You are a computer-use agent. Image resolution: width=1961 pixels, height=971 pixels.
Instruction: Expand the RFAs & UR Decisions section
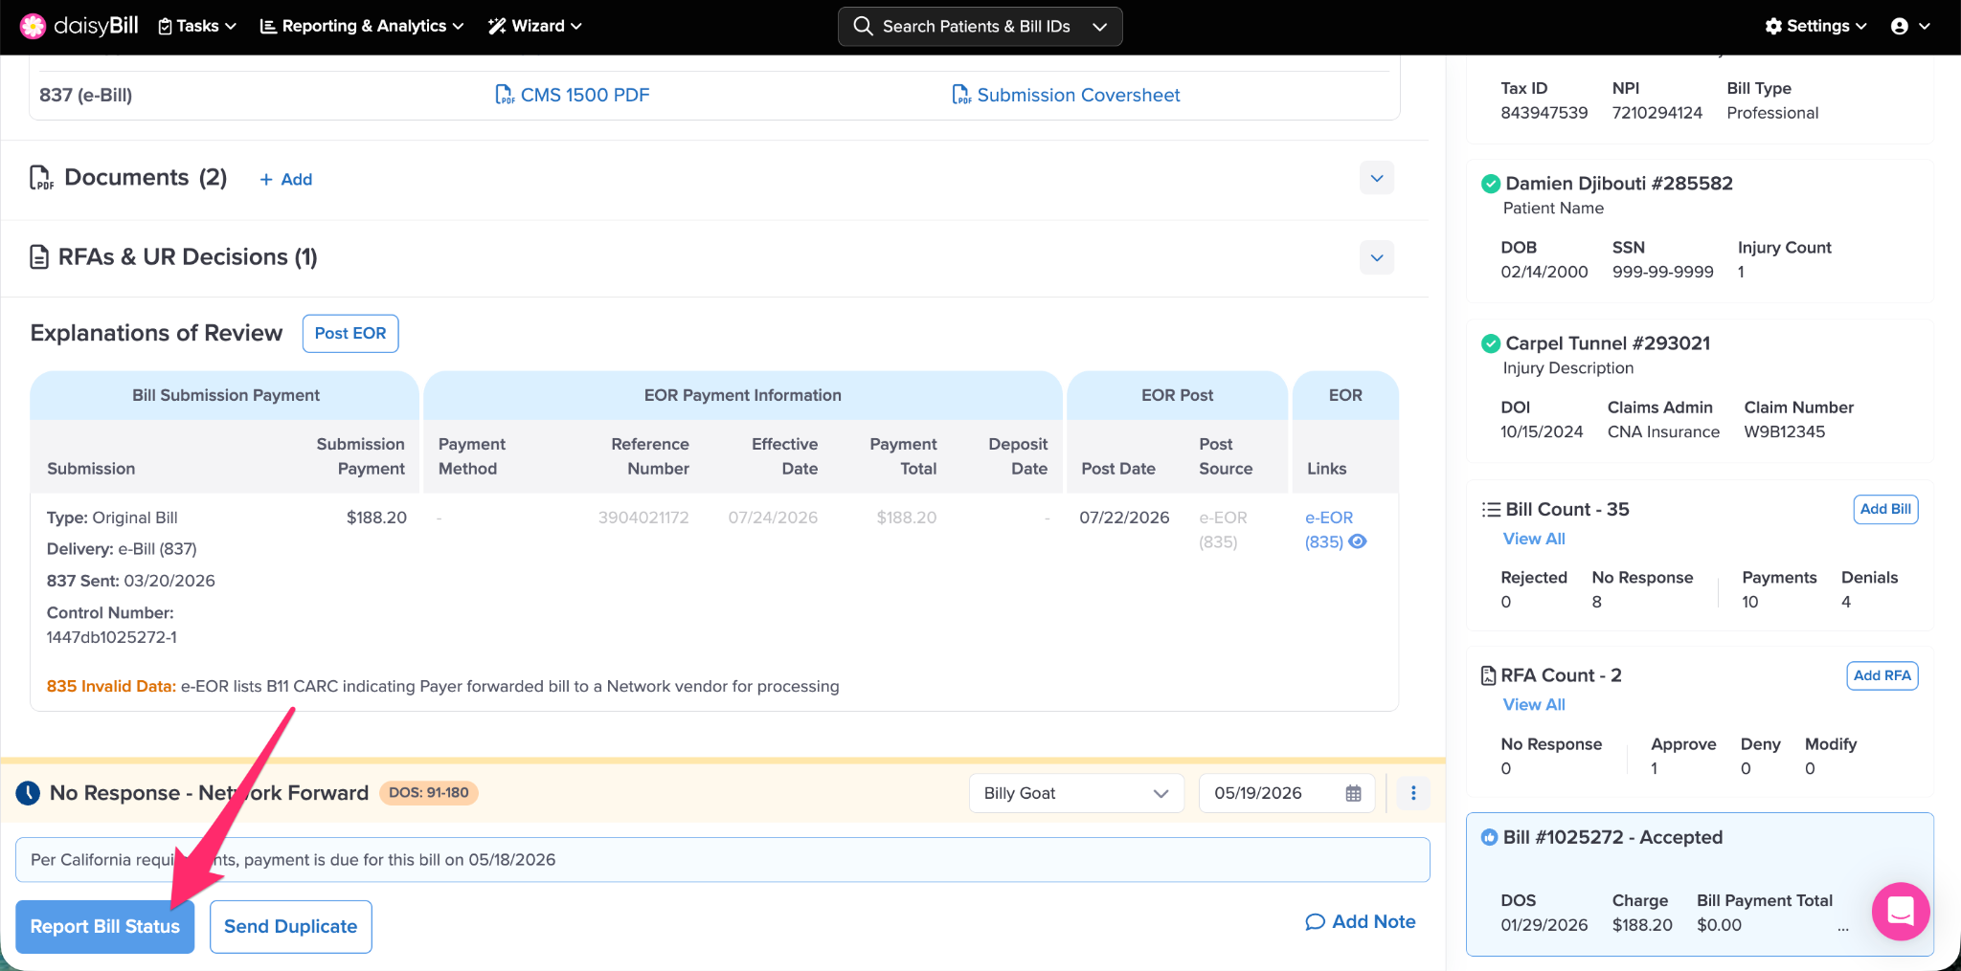[x=1377, y=257]
